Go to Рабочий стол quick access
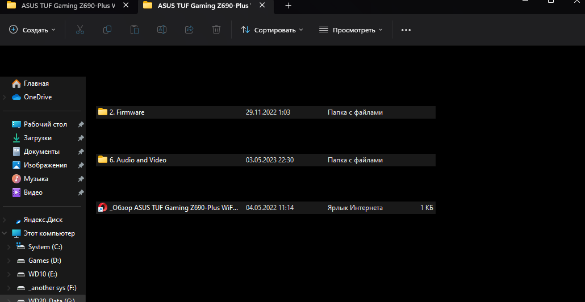The height and width of the screenshot is (302, 585). tap(45, 124)
